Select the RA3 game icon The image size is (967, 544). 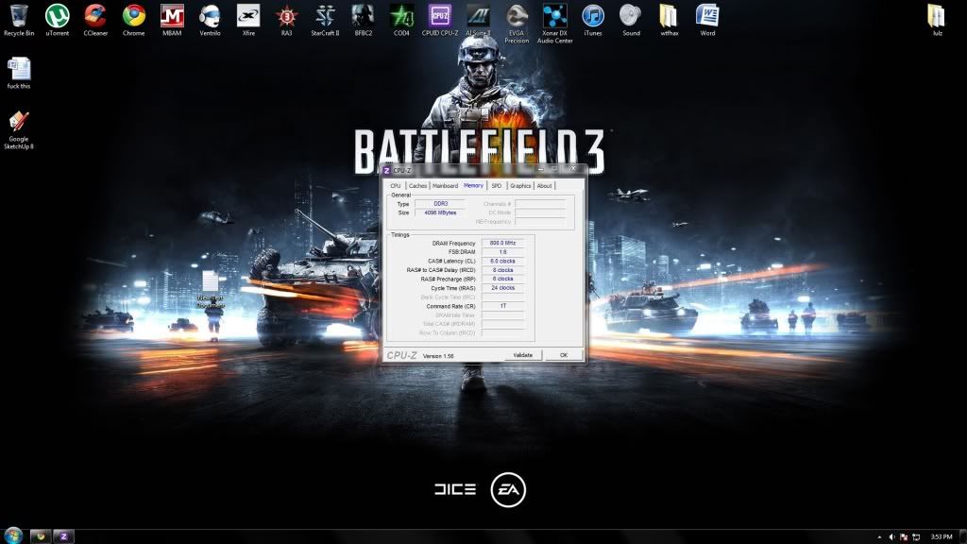(x=287, y=20)
